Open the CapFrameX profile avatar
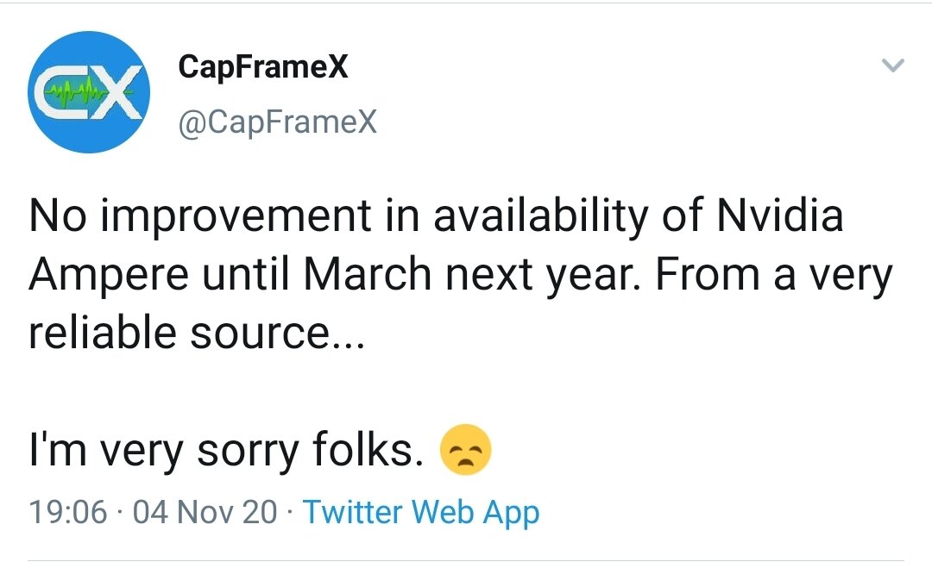Screen dimensions: 932x568 [89, 92]
